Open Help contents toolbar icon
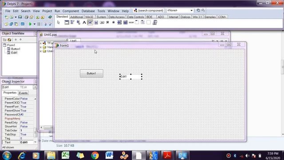The width and height of the screenshot is (284, 160). coord(50,17)
